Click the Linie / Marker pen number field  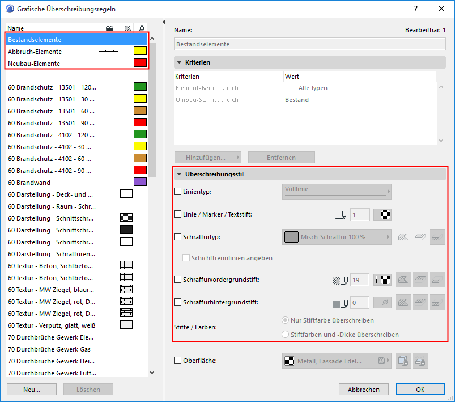coord(360,215)
